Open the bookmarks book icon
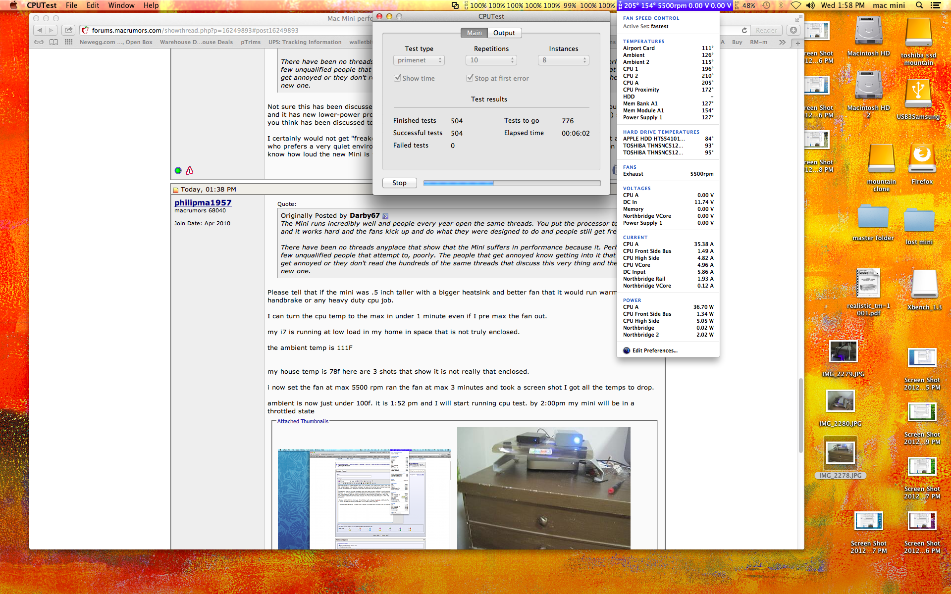The image size is (951, 594). pyautogui.click(x=53, y=42)
